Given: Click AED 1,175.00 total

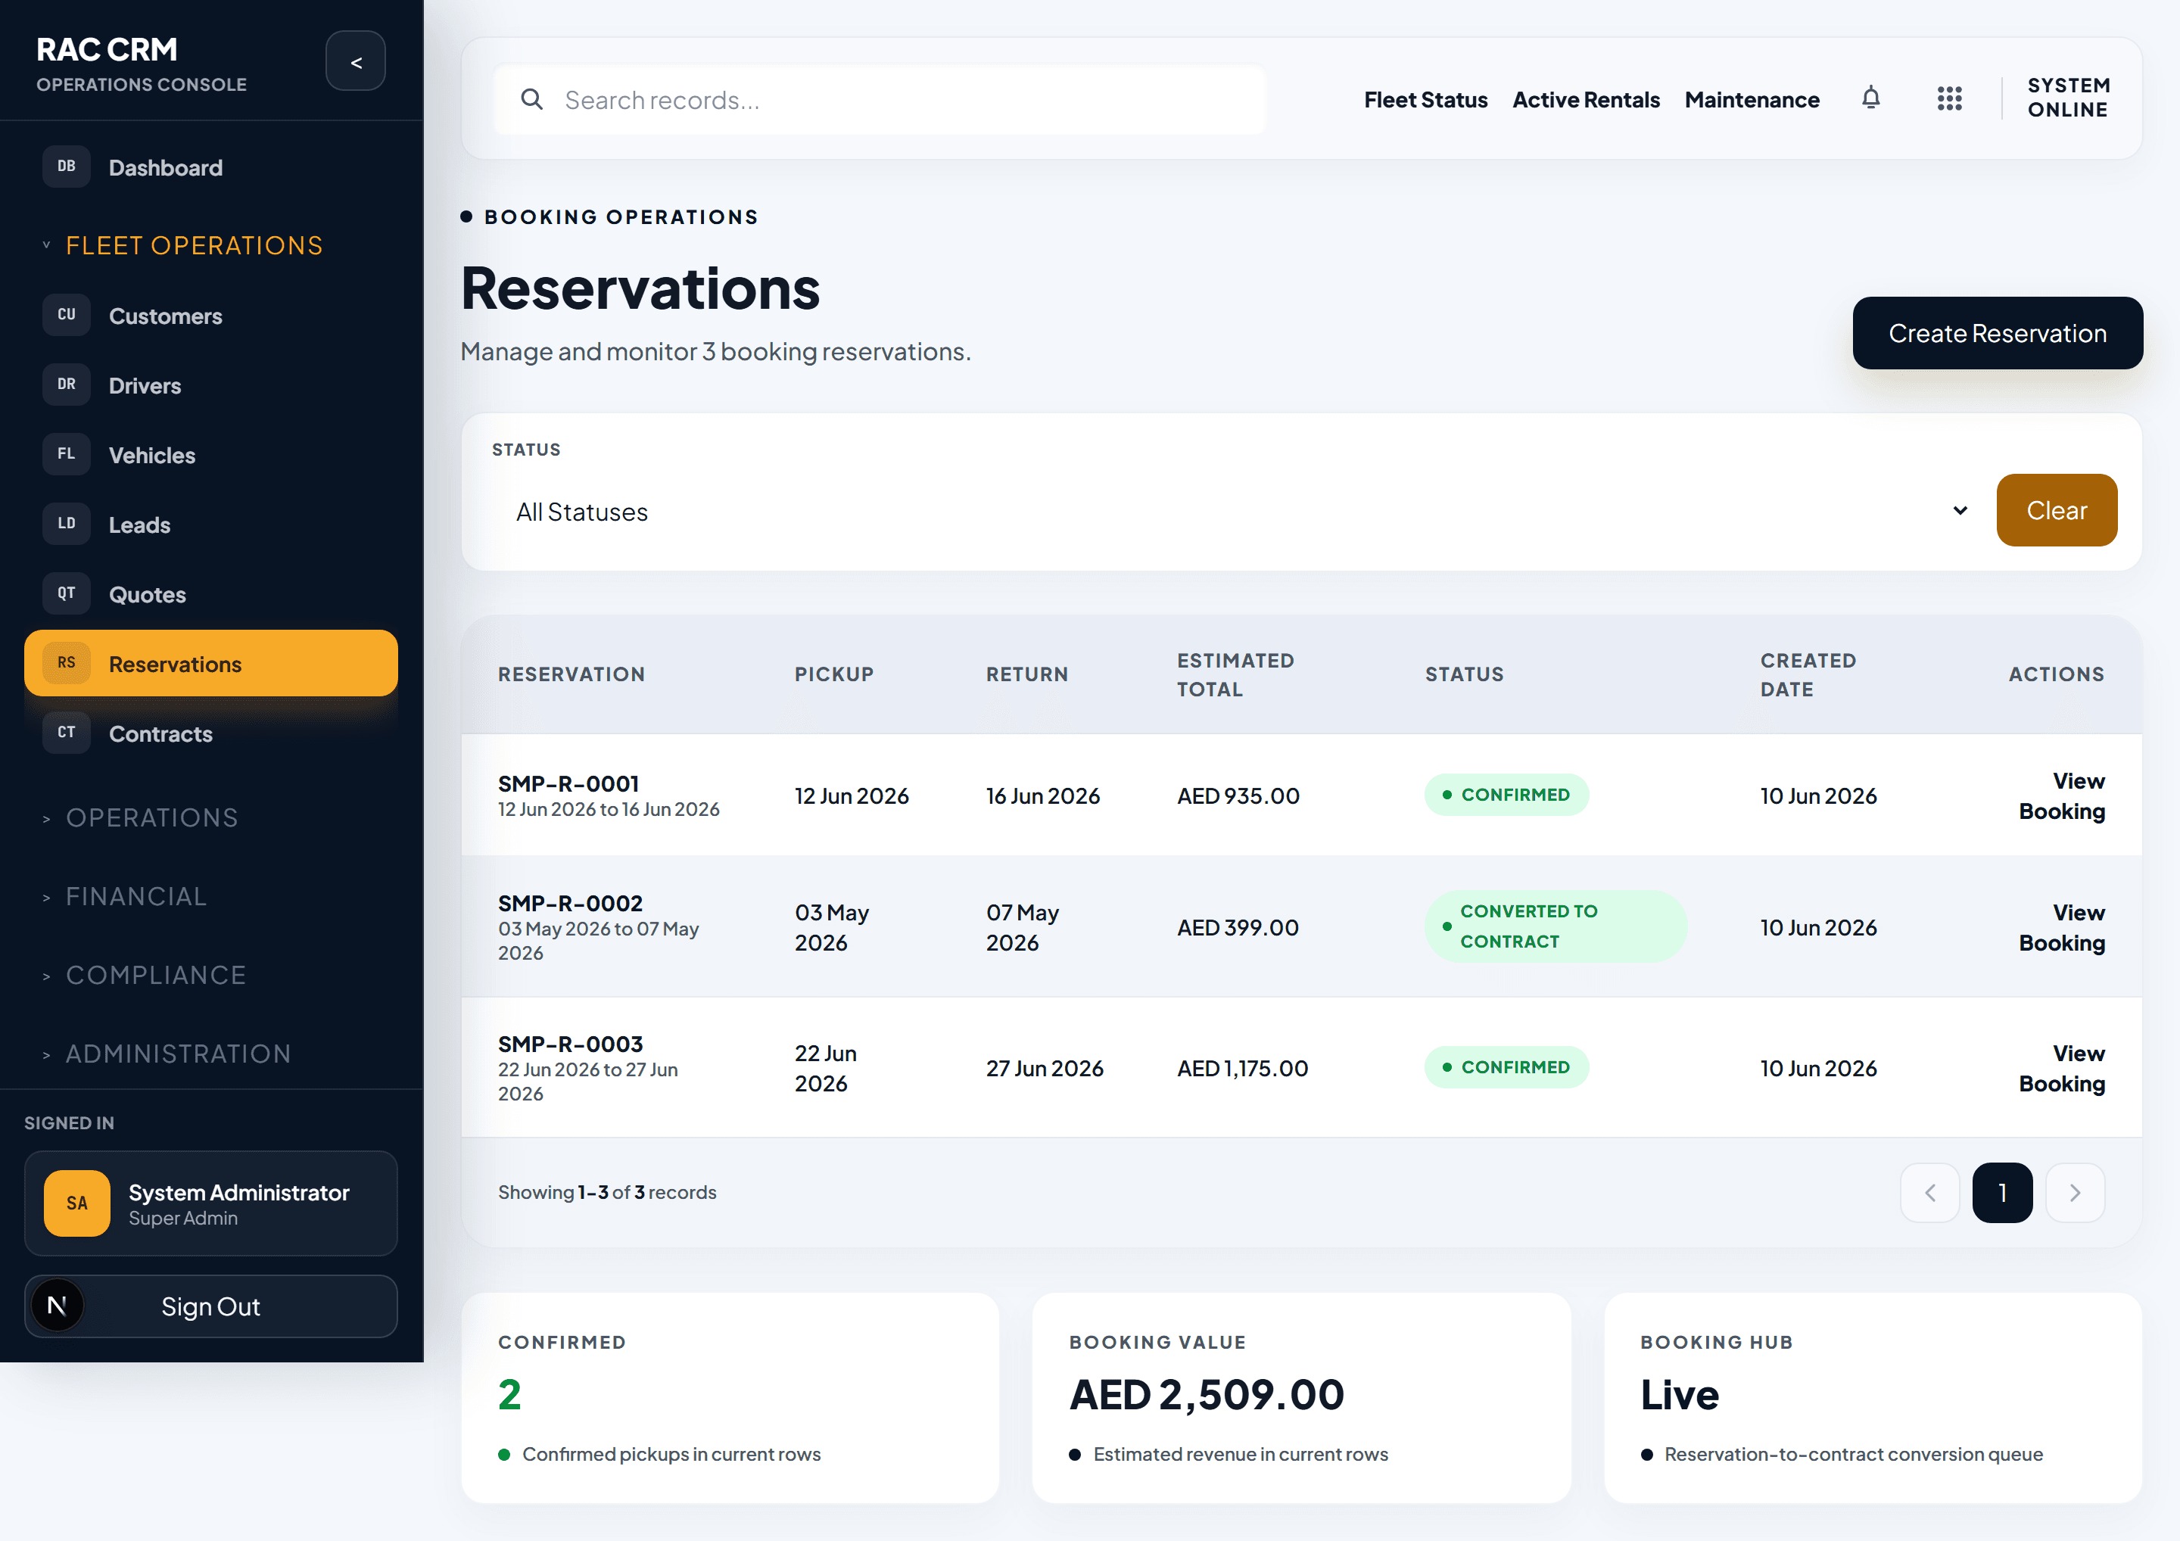Looking at the screenshot, I should click(1242, 1068).
